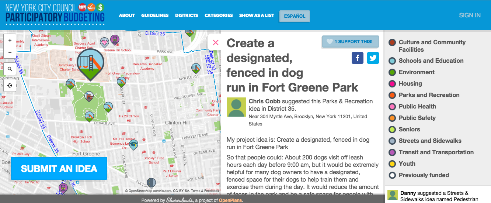Open the Districts menu item
The height and width of the screenshot is (203, 491).
(x=187, y=16)
